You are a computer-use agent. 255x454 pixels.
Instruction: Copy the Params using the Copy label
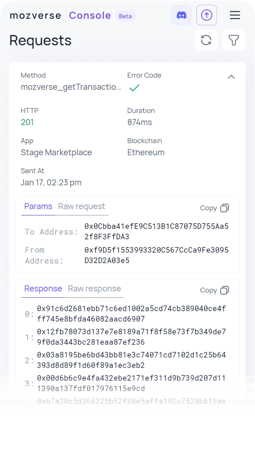click(208, 208)
